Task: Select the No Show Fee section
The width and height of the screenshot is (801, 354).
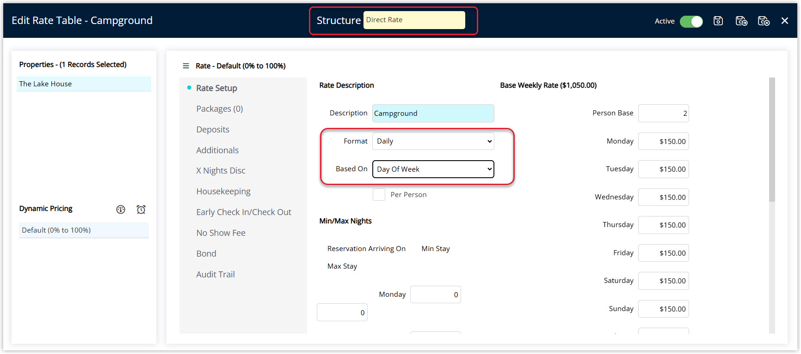Action: pos(221,233)
